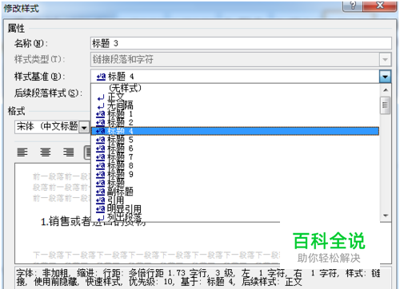Click the list scrollbar down arrow
Viewport: 400px width, 289px height.
(x=386, y=216)
